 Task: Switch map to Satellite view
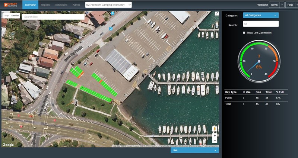(15, 16)
